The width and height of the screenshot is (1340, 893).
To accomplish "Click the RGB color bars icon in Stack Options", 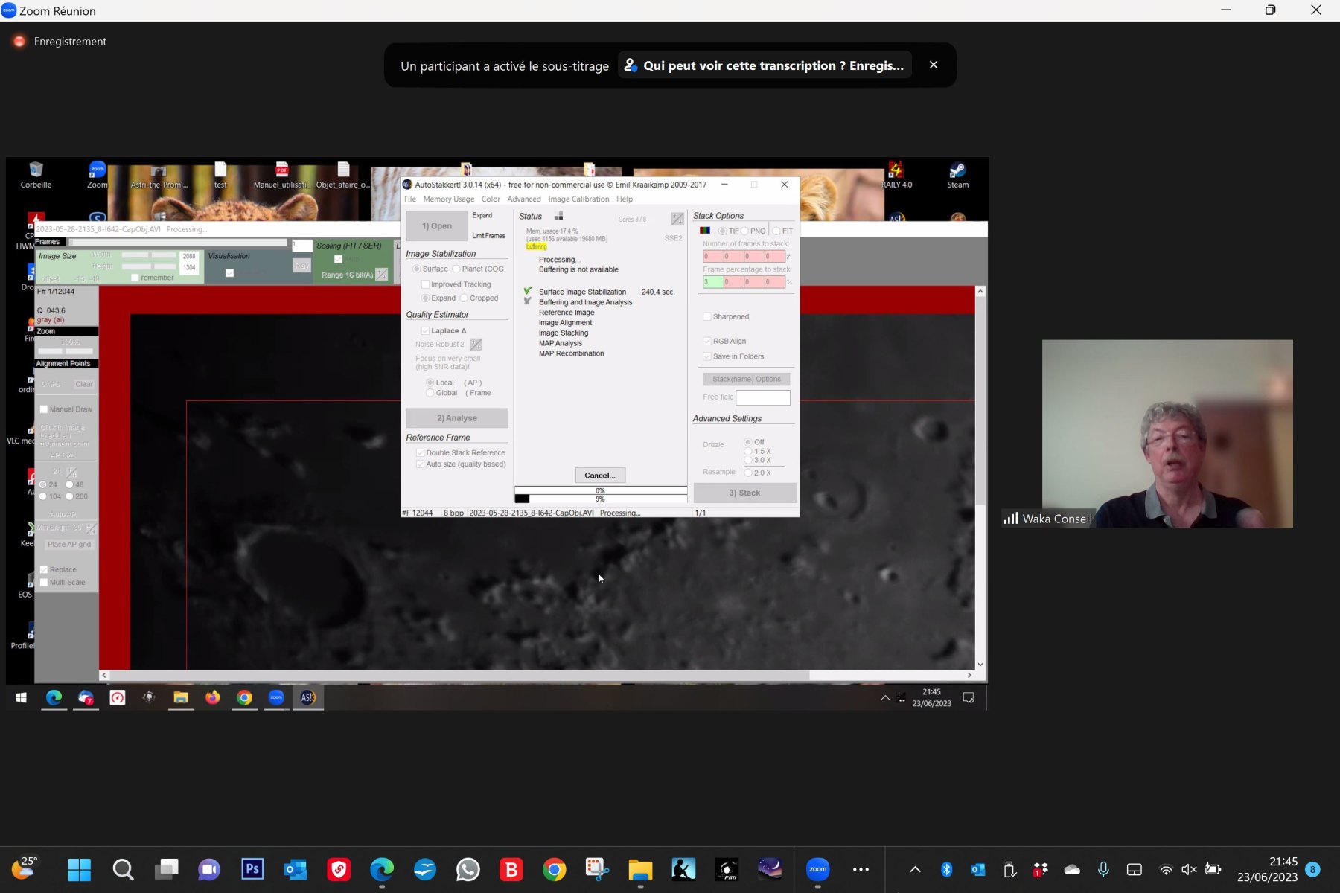I will click(x=705, y=231).
